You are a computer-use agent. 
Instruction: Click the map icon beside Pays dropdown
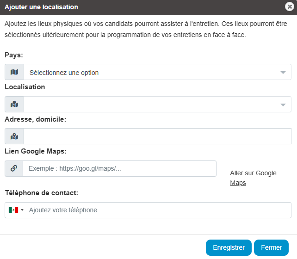(x=14, y=72)
